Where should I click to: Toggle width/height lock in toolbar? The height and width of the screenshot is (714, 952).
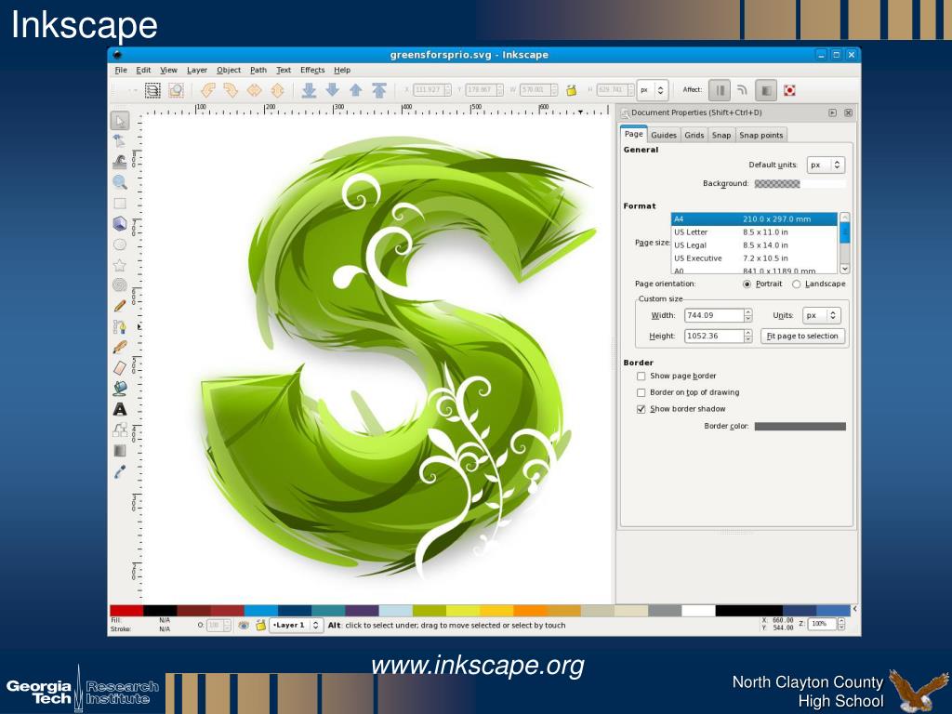pos(572,90)
